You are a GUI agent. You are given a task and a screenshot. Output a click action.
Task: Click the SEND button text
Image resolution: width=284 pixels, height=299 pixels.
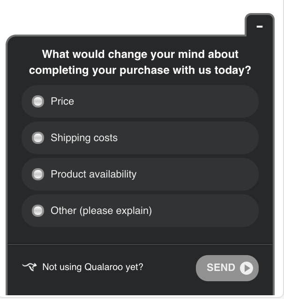click(221, 267)
